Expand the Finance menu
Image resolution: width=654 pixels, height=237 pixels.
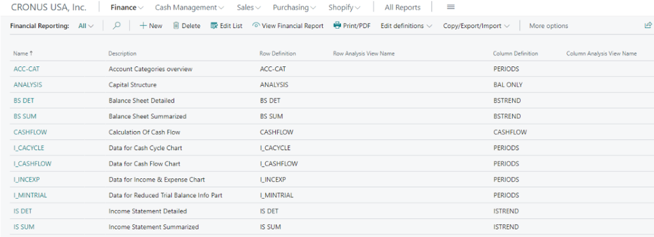(127, 7)
